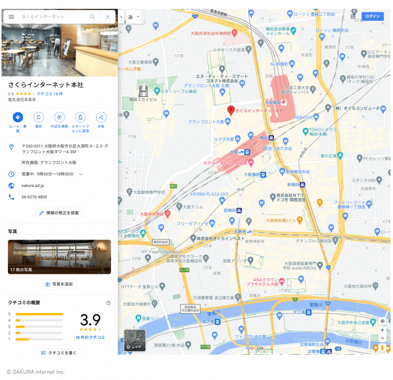The width and height of the screenshot is (393, 380).
Task: Click the クチコミを書く button
Action: pos(60,352)
